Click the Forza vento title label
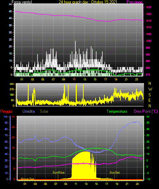The image size is (159, 189). coord(22,2)
